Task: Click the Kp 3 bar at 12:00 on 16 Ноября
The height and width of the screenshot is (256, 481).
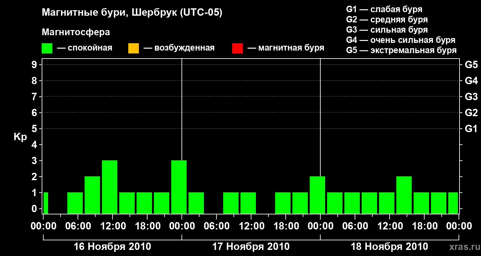Action: coord(110,187)
